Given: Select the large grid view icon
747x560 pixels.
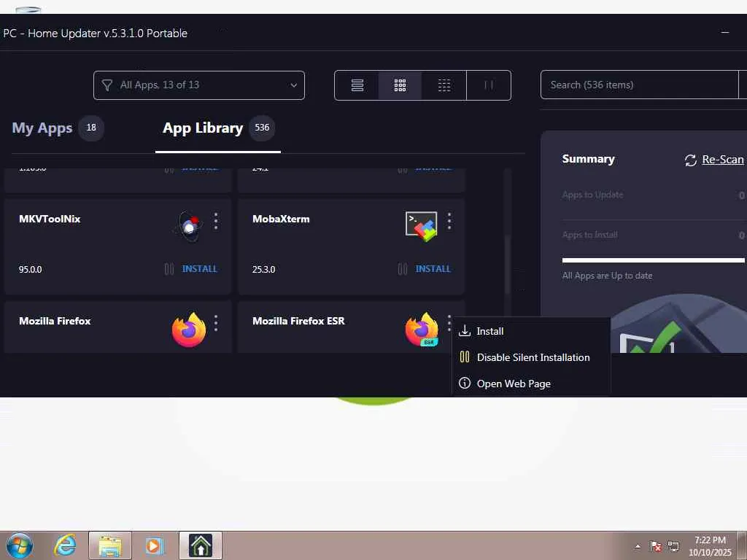Looking at the screenshot, I should point(400,85).
